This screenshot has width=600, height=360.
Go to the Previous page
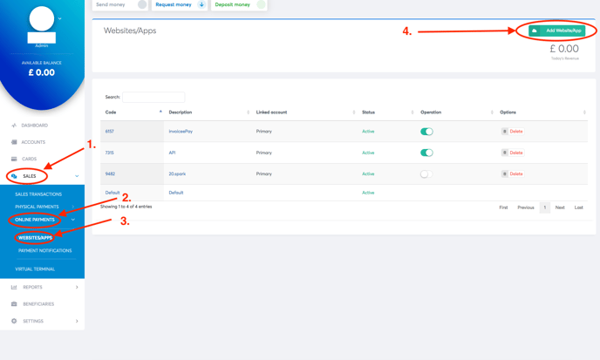click(x=526, y=207)
